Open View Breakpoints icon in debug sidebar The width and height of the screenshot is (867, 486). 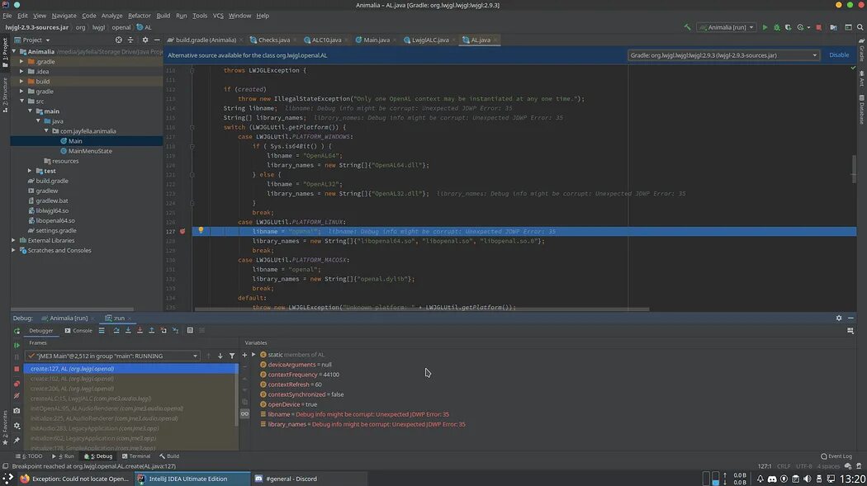(x=17, y=384)
